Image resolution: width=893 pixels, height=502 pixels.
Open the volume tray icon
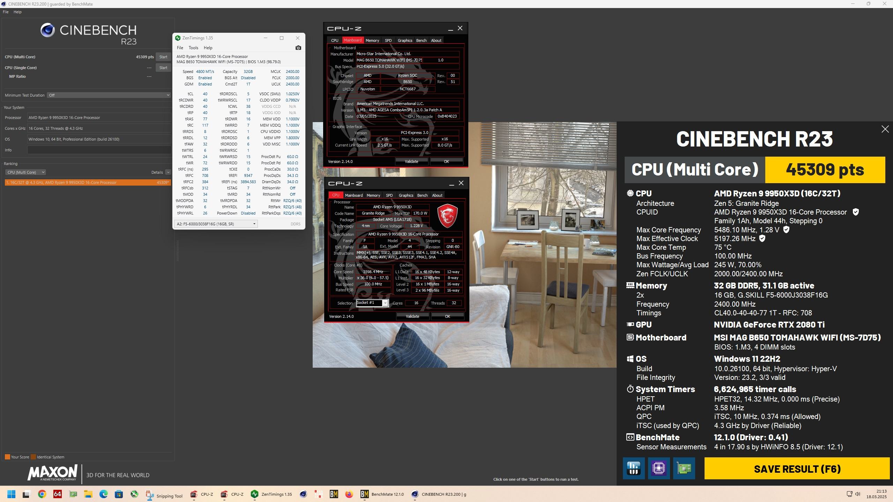tap(858, 494)
